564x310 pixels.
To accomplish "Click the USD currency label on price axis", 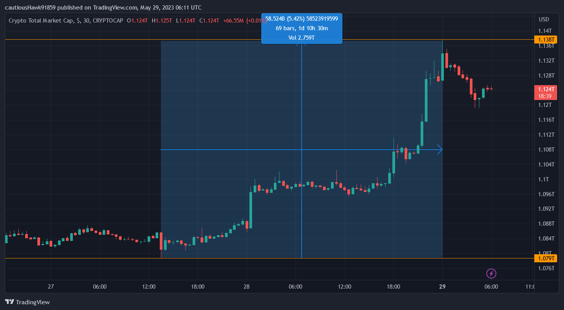I will click(x=544, y=19).
